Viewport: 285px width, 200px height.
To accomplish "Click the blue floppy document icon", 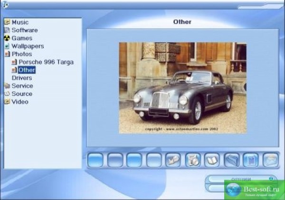I will [x=251, y=160].
